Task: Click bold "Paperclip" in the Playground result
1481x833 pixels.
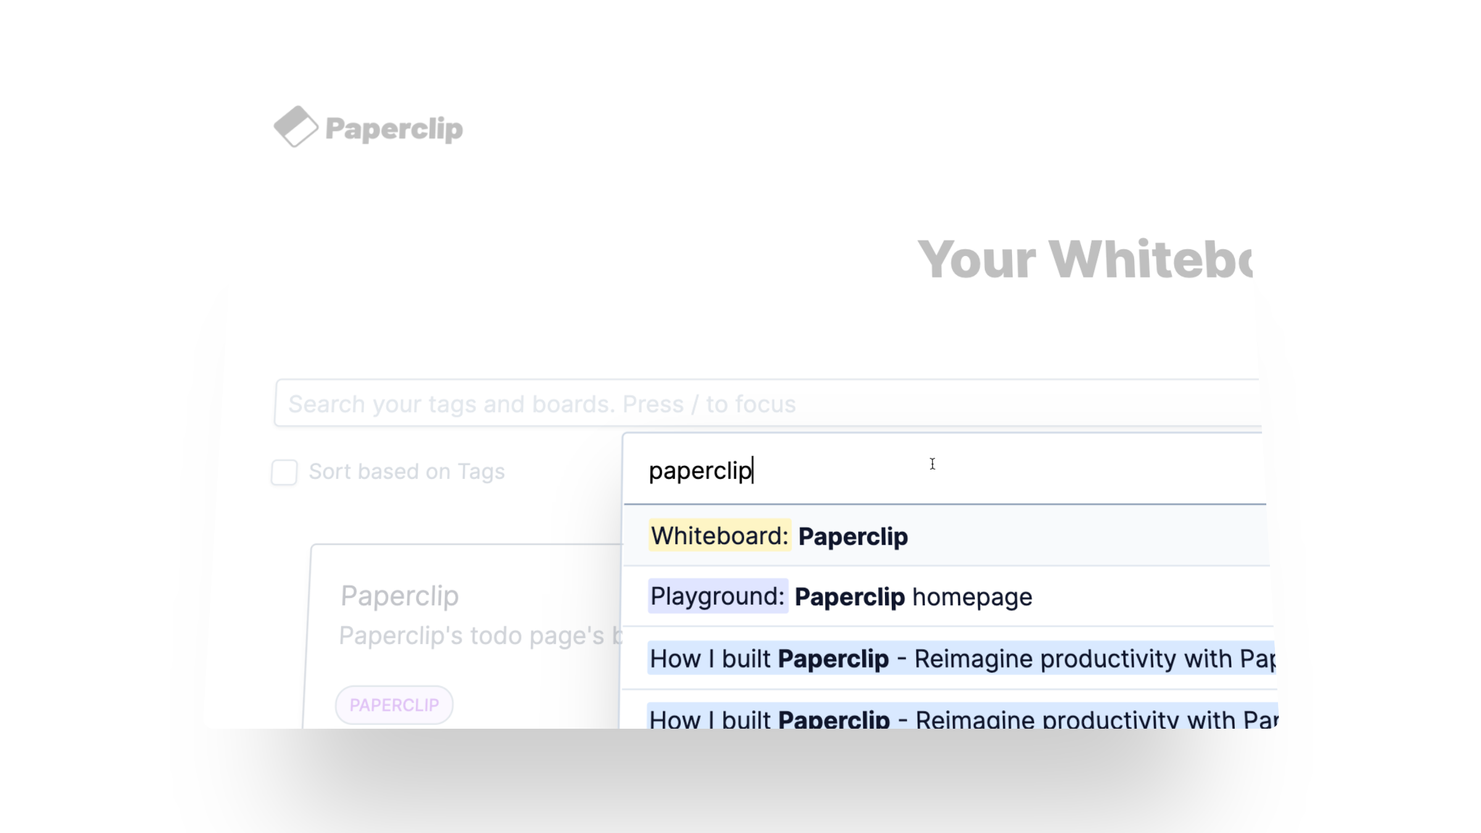Action: point(849,597)
